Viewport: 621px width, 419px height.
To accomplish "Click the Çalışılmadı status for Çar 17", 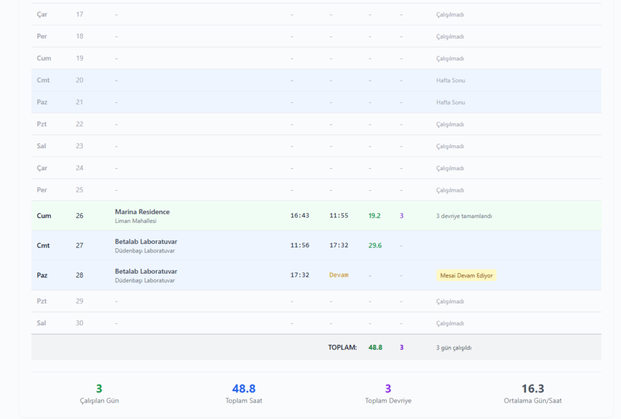I will point(449,15).
